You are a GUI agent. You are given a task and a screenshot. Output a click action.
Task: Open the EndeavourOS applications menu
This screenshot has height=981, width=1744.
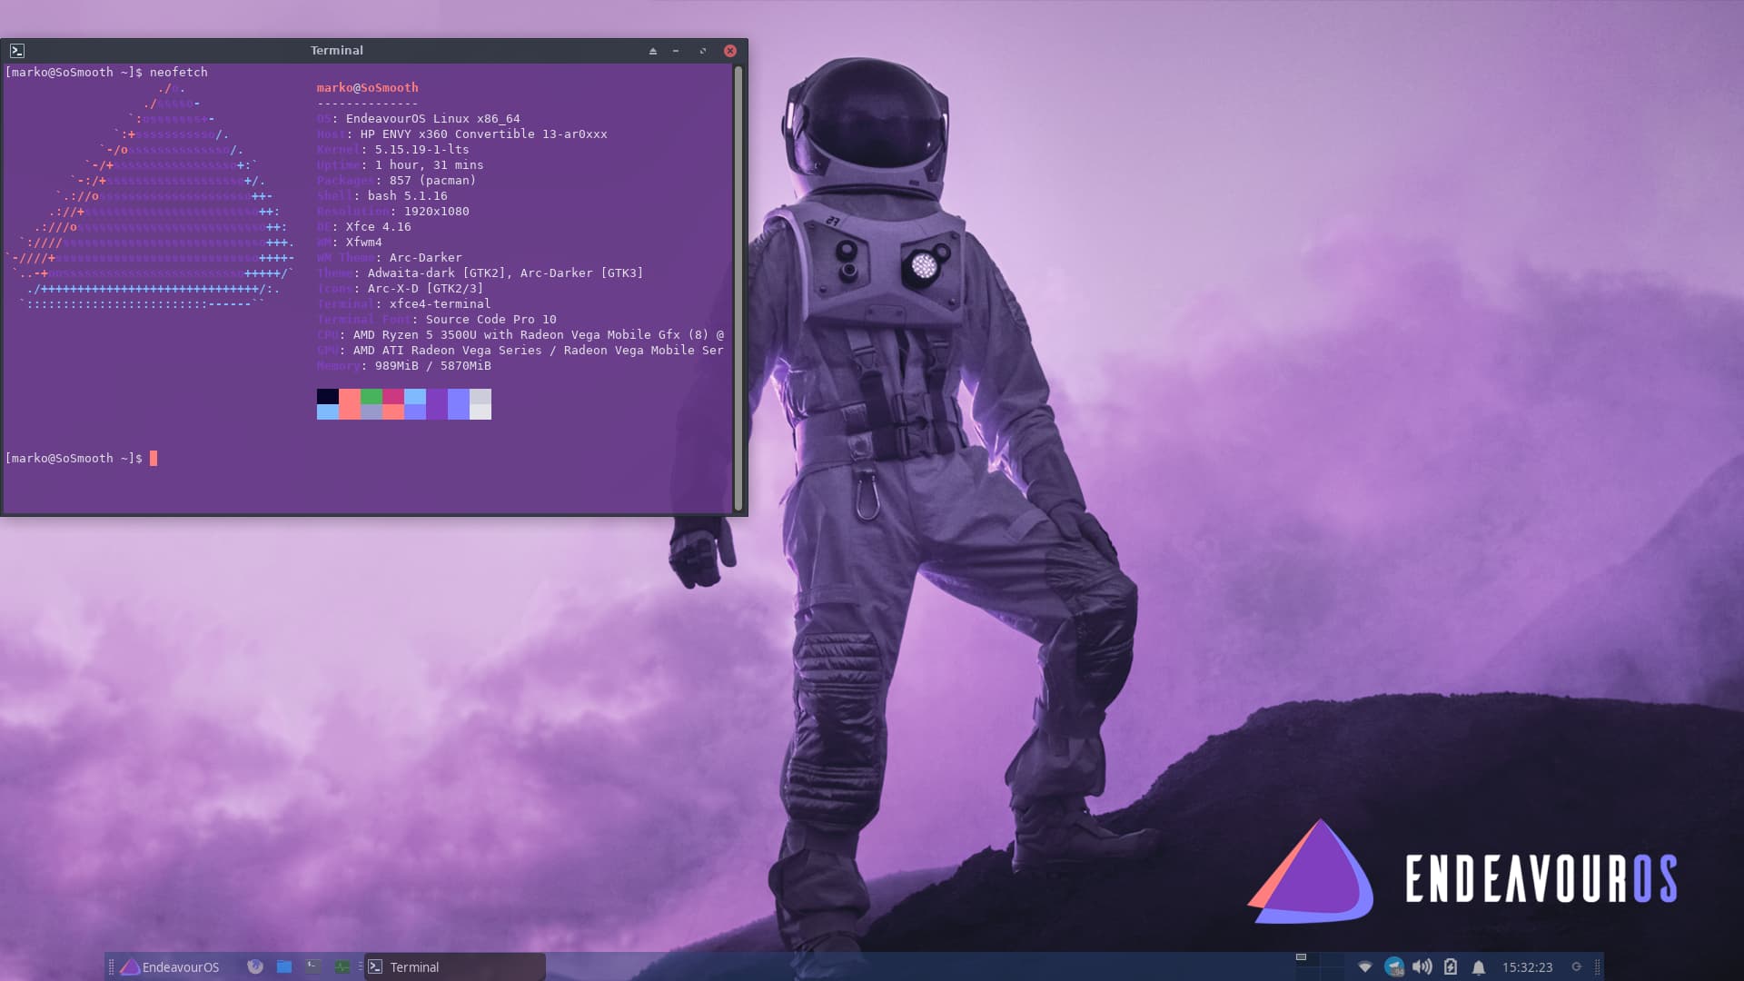point(170,967)
